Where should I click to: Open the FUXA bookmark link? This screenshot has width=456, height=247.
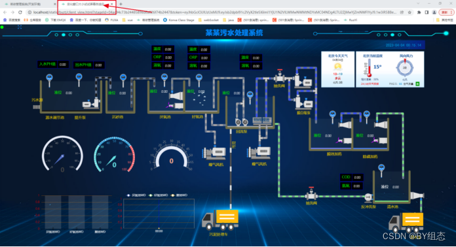point(111,20)
